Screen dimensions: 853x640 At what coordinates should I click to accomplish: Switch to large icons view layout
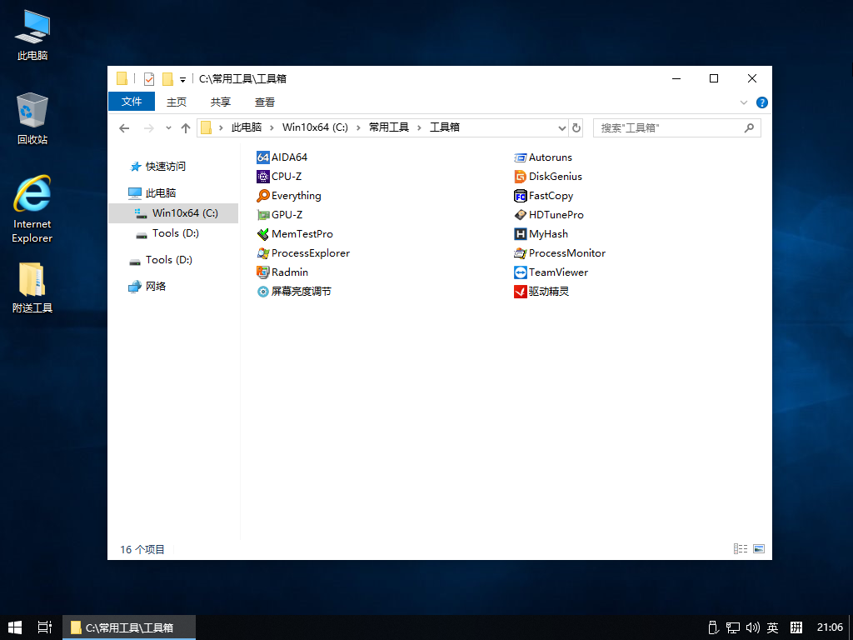[759, 548]
